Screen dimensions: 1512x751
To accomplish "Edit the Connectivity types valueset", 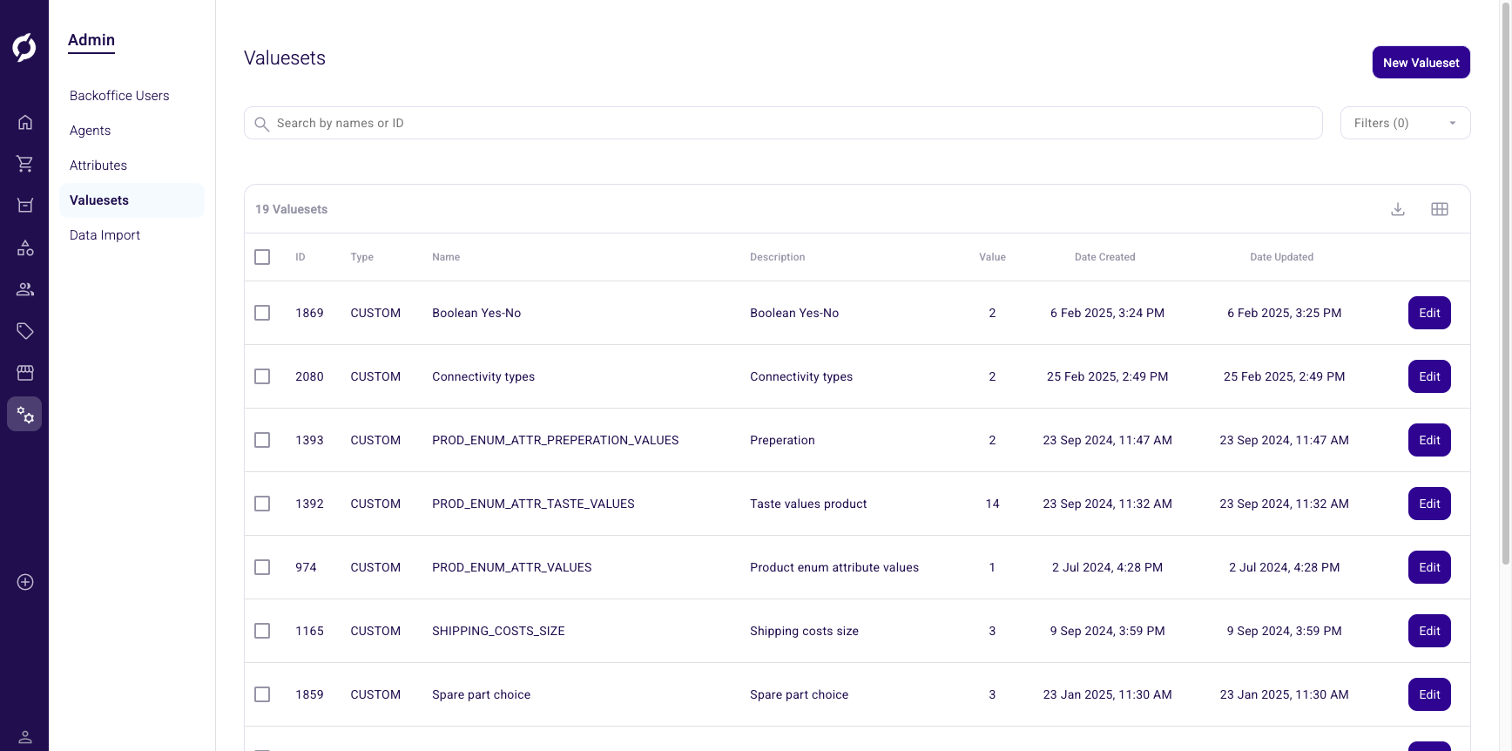I will point(1429,376).
